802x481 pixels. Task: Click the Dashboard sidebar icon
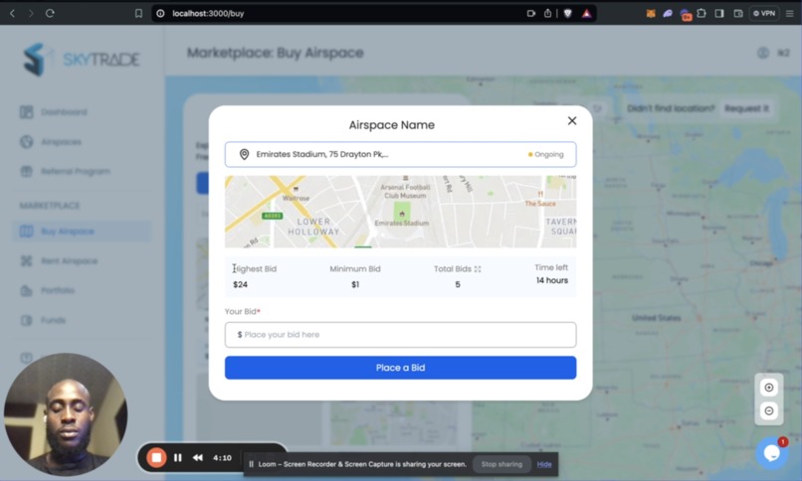[26, 112]
